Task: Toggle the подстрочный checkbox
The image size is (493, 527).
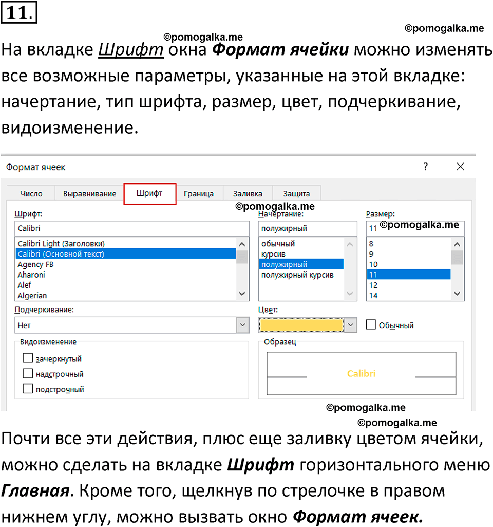Action: 28,389
